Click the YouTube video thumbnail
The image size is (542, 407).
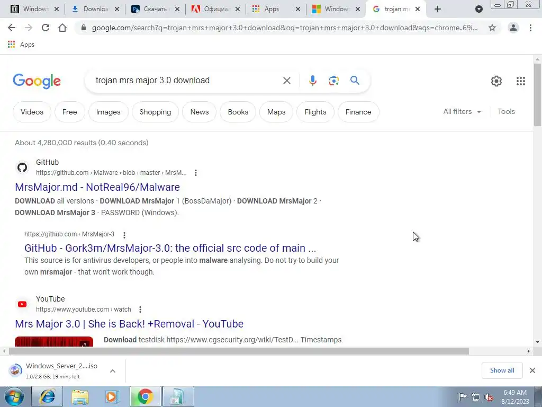coord(54,341)
